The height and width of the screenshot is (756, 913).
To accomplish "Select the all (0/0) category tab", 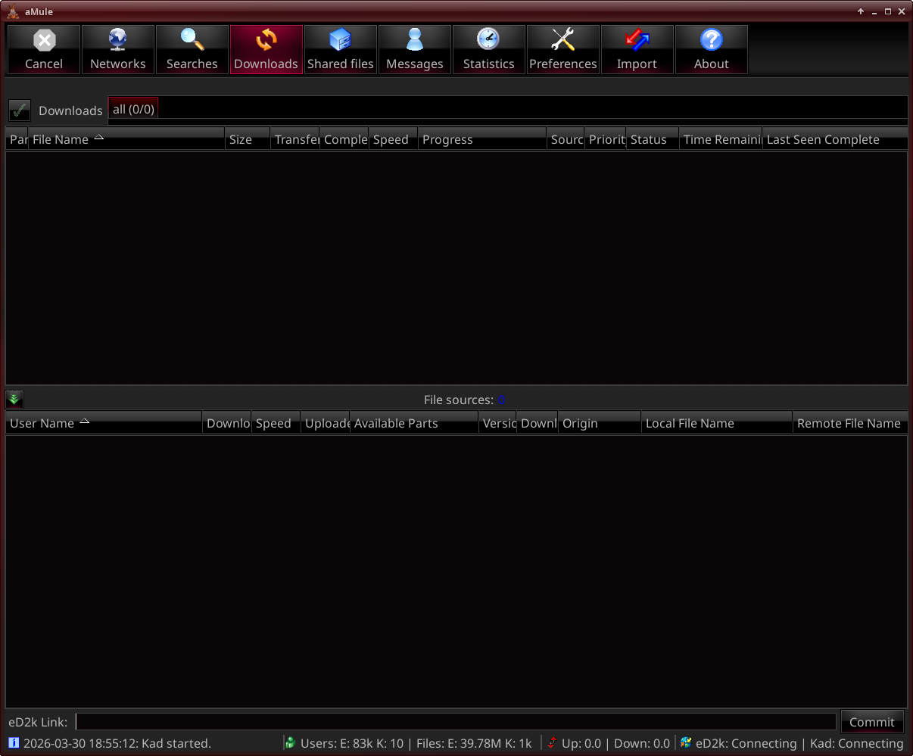I will [x=133, y=109].
